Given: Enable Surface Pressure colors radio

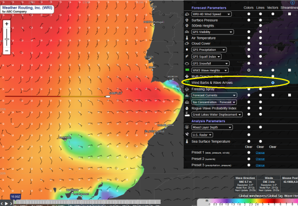Looking at the screenshot, I should (249, 20).
